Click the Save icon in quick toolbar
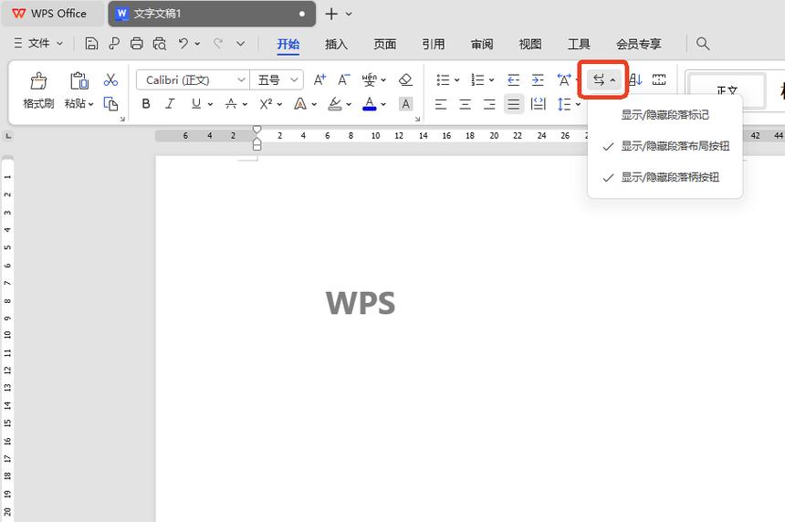This screenshot has width=785, height=522. (x=91, y=44)
